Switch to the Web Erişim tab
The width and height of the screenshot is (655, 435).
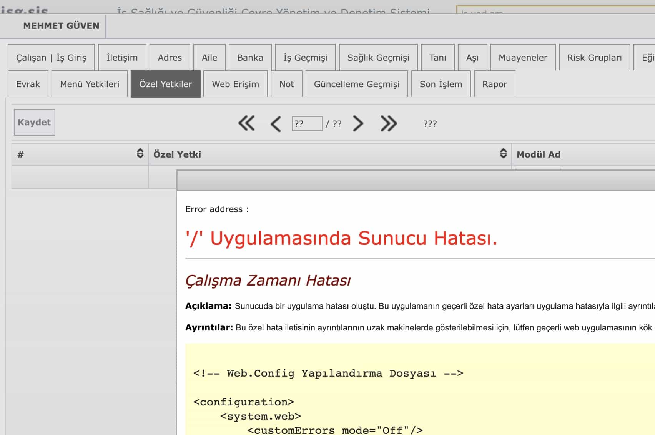tap(235, 84)
